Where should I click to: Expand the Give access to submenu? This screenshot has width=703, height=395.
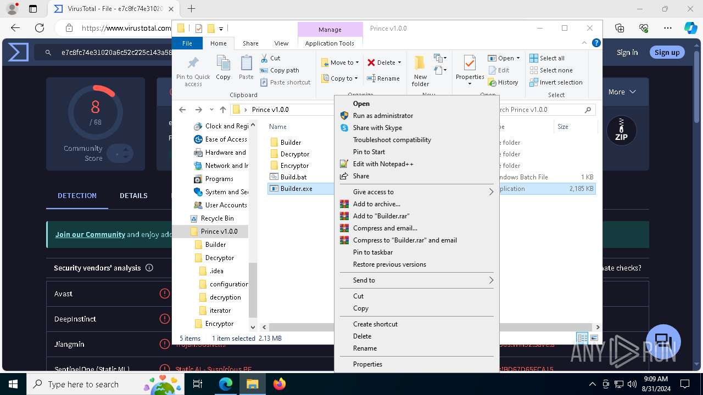(x=417, y=192)
